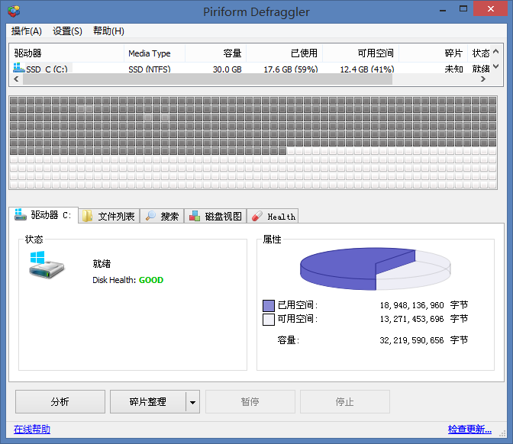Click the magnifier icon on 搜索 tab
Viewport: 513px width, 444px height.
tap(150, 216)
